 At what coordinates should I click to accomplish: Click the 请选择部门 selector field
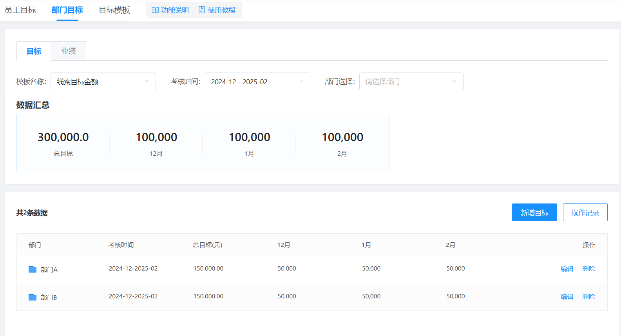[x=411, y=82]
